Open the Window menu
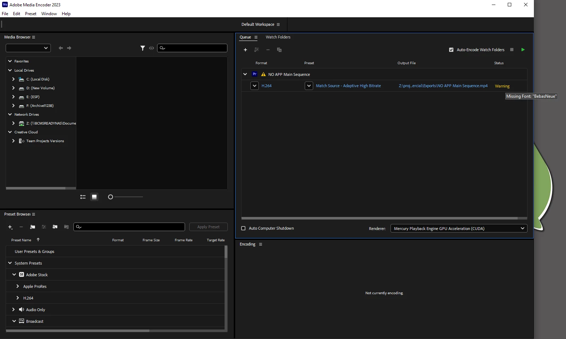 click(49, 14)
